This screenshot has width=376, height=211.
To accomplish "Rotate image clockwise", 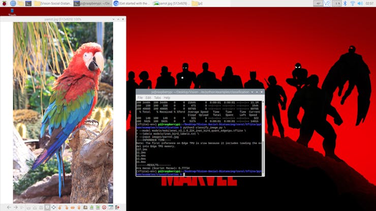I will [x=67, y=207].
